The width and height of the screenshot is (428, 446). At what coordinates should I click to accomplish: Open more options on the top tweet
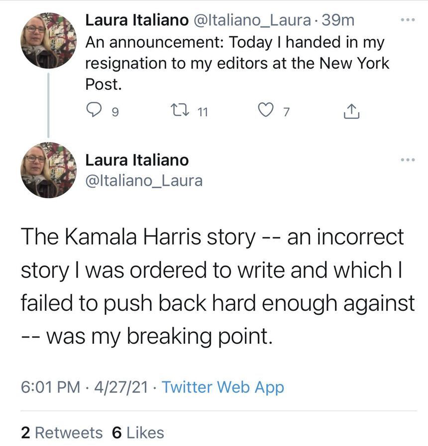click(407, 20)
